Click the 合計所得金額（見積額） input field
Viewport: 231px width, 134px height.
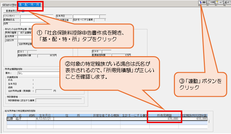pos(44,91)
